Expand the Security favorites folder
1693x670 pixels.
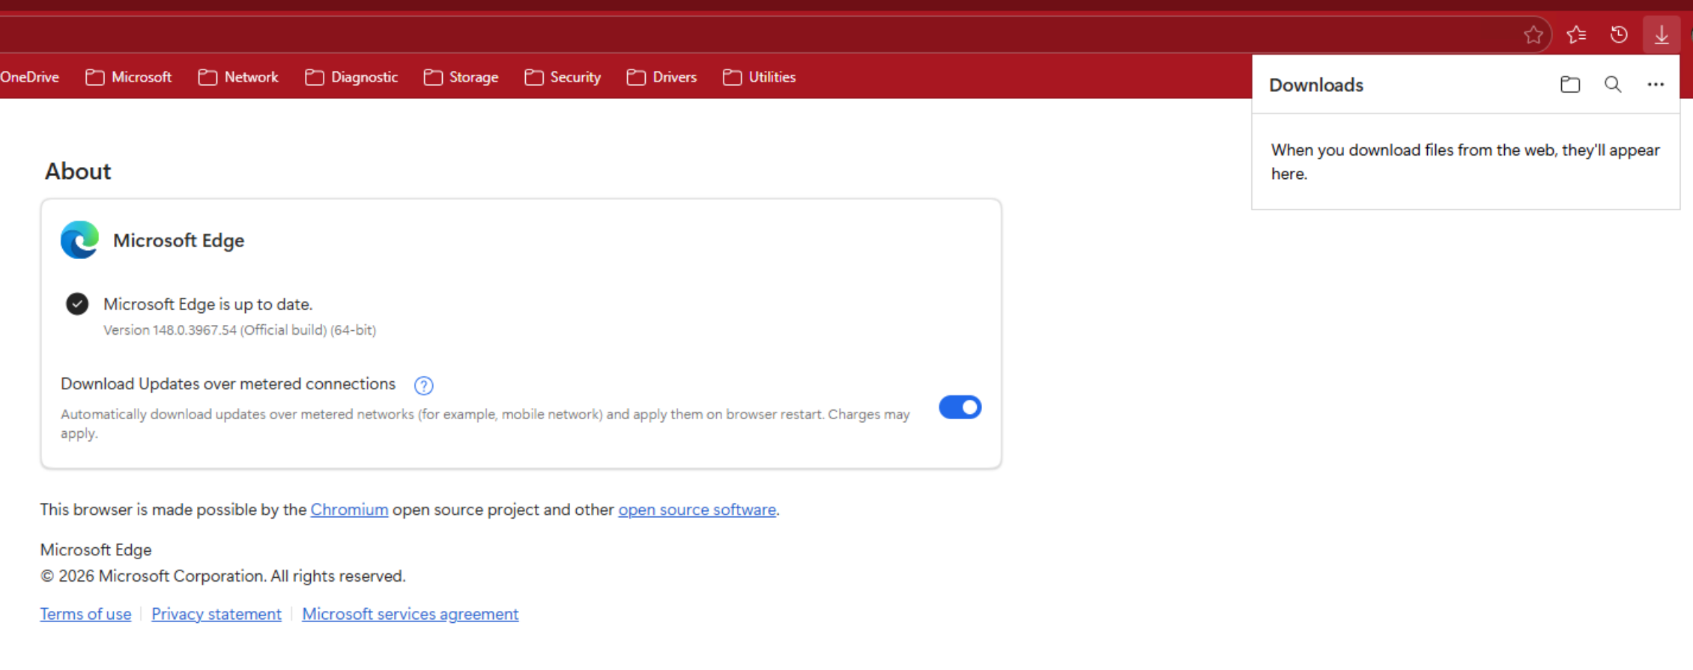563,77
